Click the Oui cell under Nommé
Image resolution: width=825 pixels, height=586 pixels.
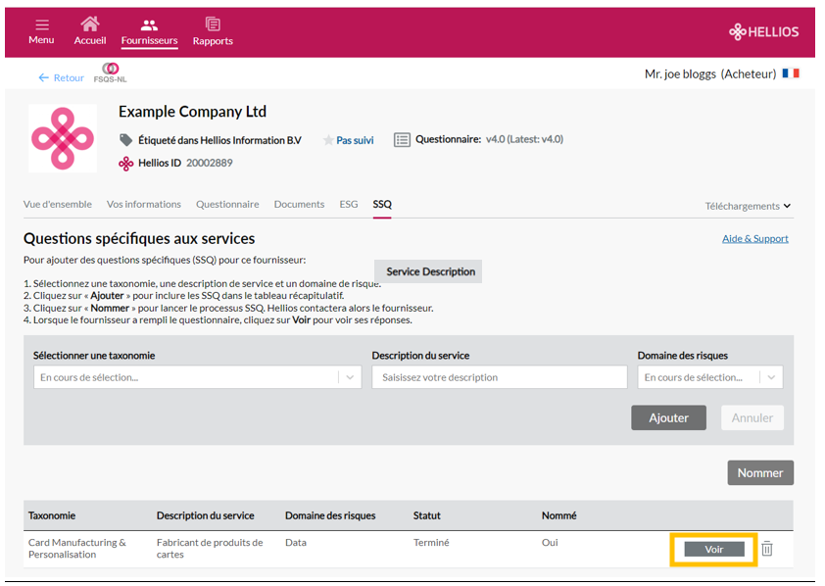pyautogui.click(x=550, y=542)
